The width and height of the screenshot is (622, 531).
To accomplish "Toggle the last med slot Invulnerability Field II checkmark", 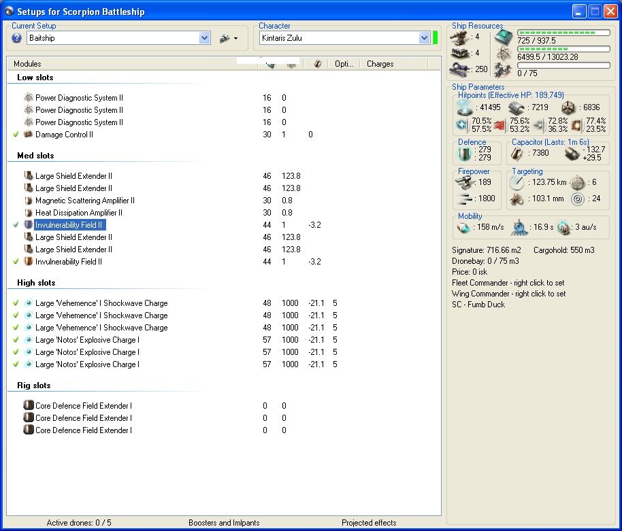I will [x=16, y=262].
